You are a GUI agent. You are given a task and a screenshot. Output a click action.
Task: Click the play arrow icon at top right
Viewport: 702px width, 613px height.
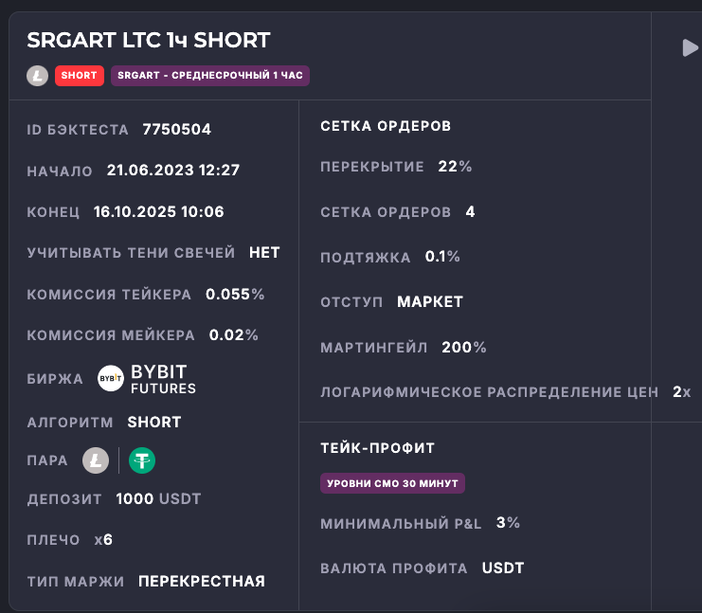pos(689,47)
